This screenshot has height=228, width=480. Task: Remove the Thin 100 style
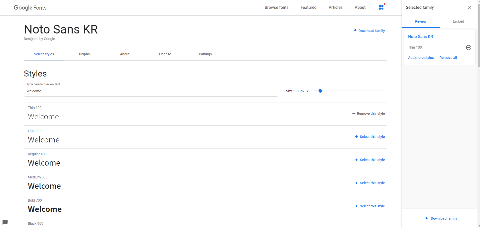[x=368, y=113]
